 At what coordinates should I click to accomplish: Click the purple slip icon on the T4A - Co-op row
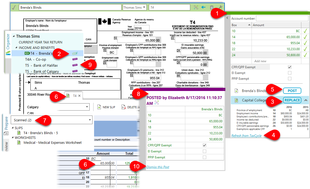[75, 59]
